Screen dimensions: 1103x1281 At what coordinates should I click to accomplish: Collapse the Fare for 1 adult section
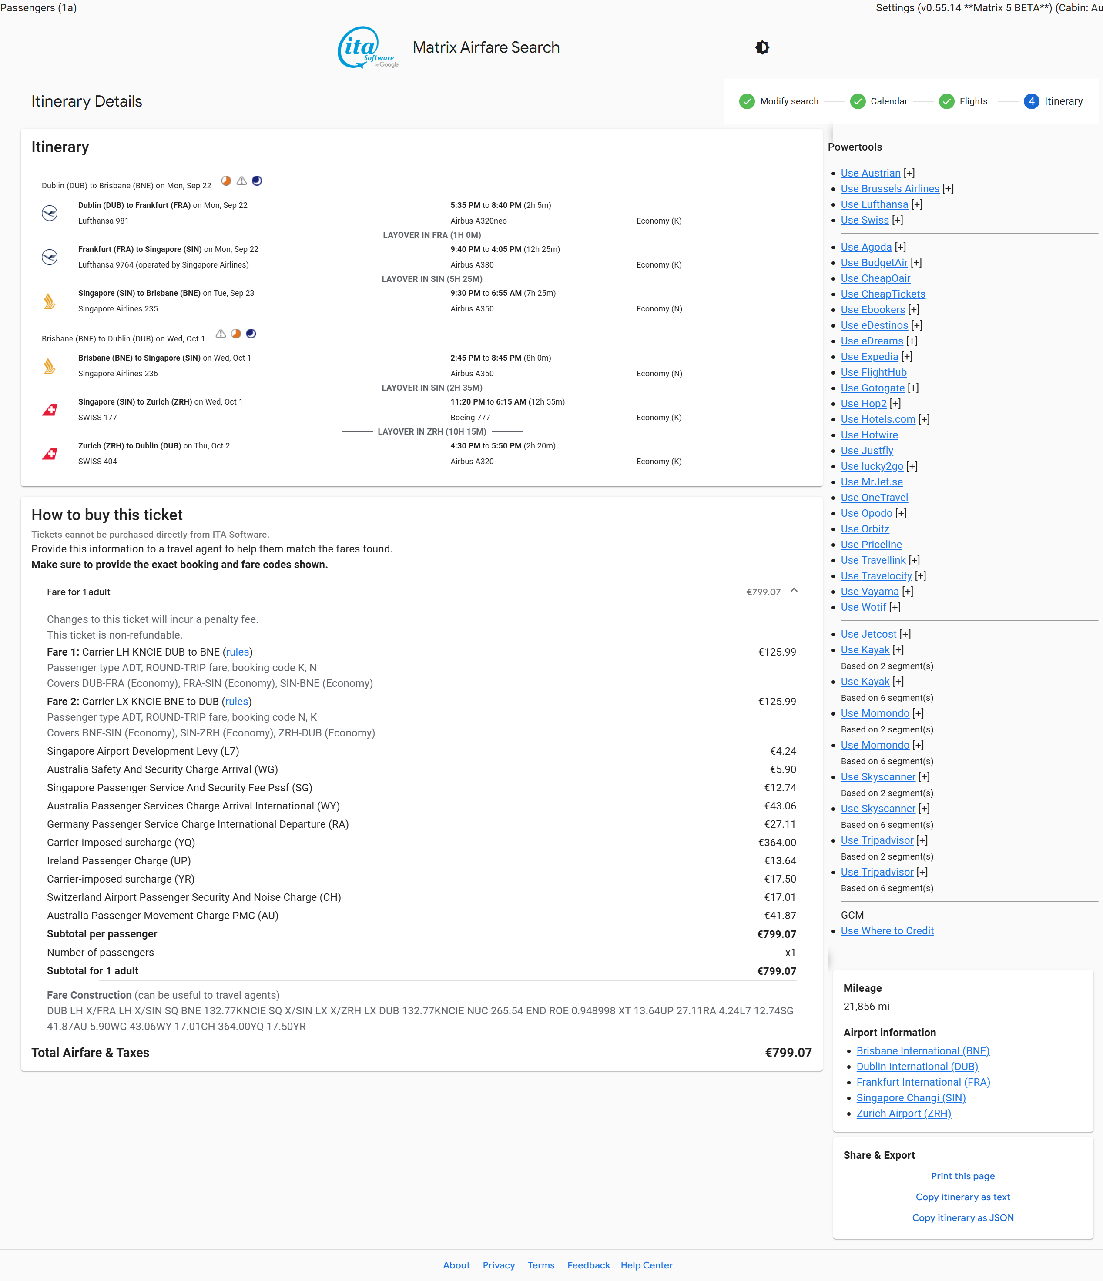coord(794,590)
